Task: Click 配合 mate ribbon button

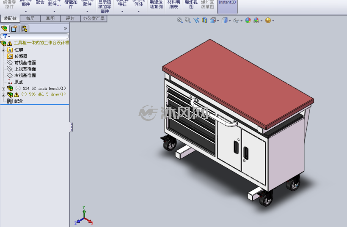Action: [40, 3]
